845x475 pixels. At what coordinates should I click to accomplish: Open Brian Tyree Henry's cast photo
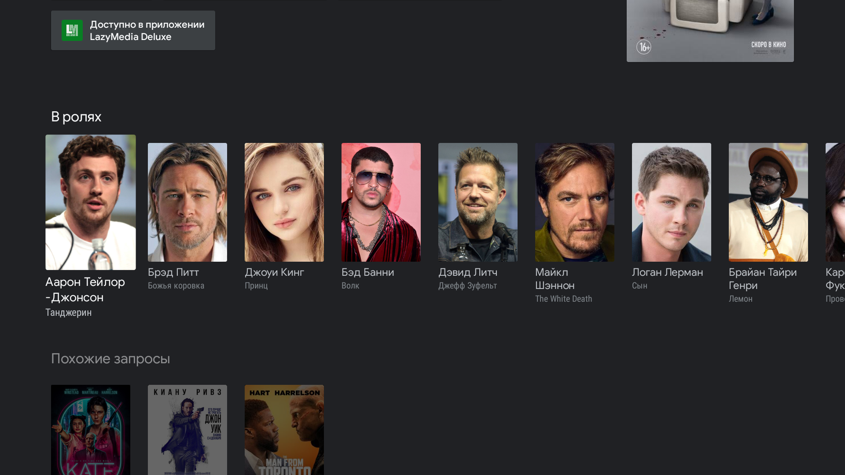coord(768,202)
